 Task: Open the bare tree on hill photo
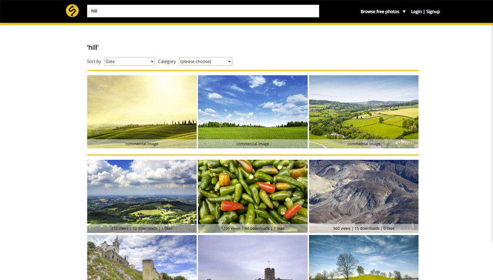[x=364, y=258]
